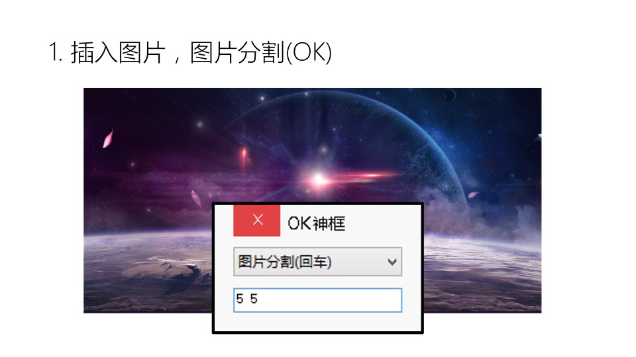The width and height of the screenshot is (636, 357).
Task: Focus the text field containing "5 5"
Action: (317, 300)
